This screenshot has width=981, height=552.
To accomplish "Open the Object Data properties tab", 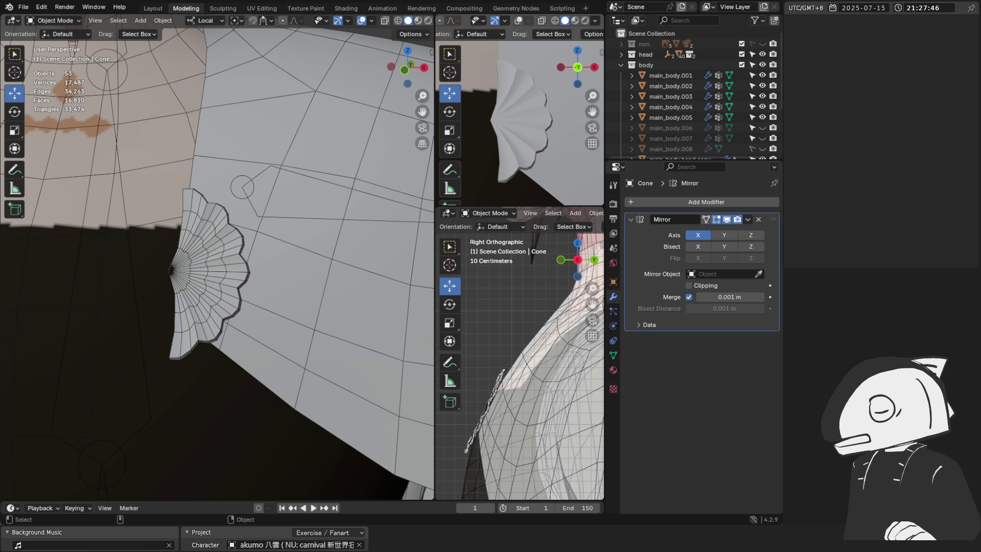I will point(613,355).
